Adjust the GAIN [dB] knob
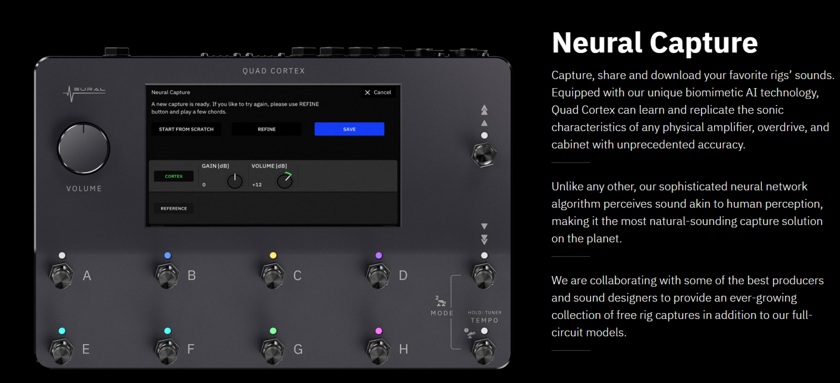840x383 pixels. click(235, 181)
